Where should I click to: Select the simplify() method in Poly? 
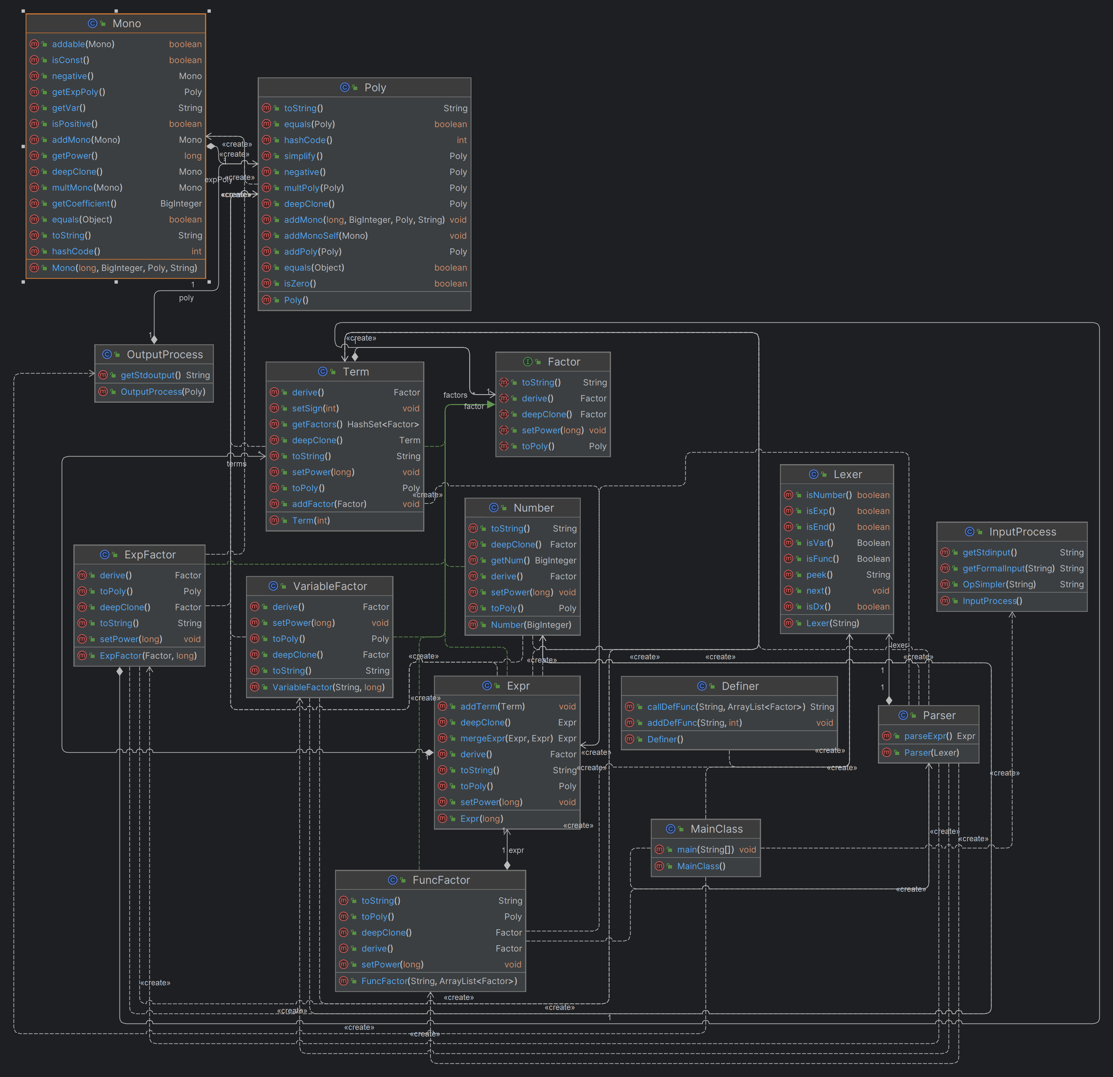(365, 156)
